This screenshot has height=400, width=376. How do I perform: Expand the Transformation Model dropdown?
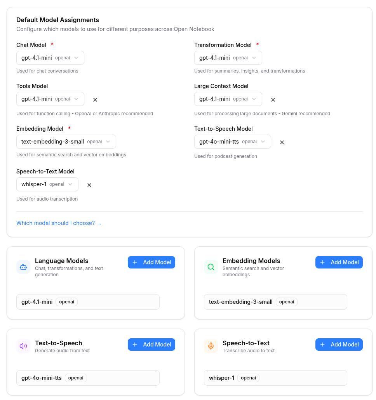point(228,58)
